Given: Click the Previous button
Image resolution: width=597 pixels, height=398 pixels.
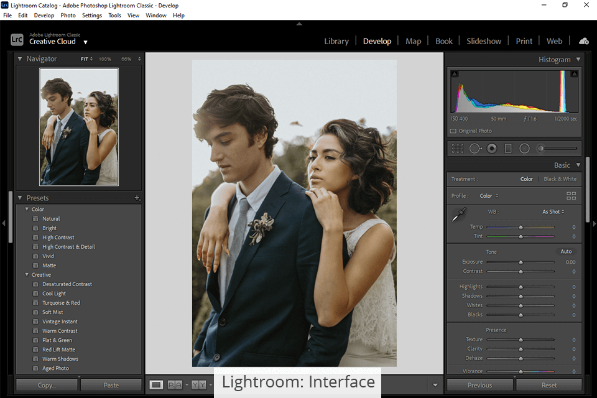Looking at the screenshot, I should (479, 385).
